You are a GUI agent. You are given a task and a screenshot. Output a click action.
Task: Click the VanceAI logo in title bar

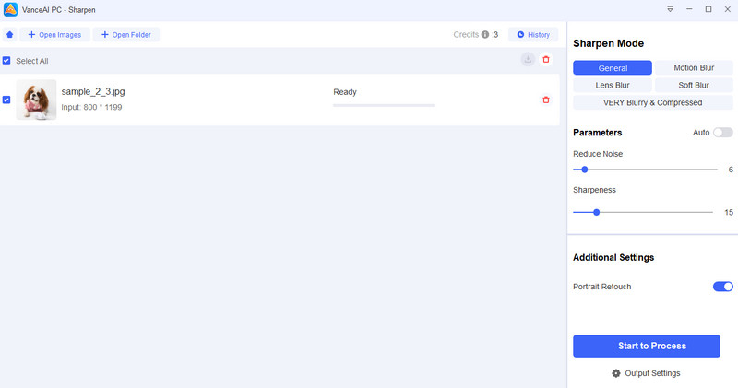(11, 9)
